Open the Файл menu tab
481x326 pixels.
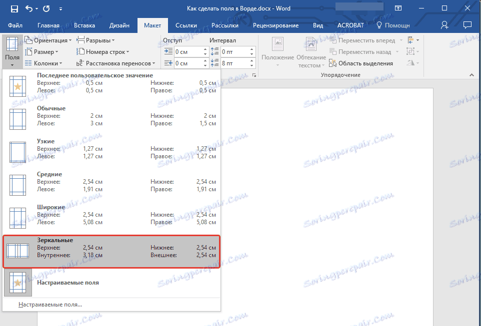tap(15, 25)
